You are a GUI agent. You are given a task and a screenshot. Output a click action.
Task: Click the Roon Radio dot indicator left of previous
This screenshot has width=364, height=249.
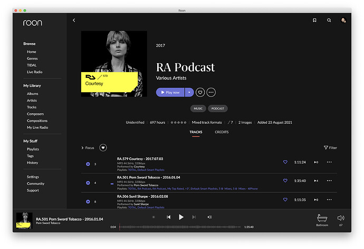(154, 217)
